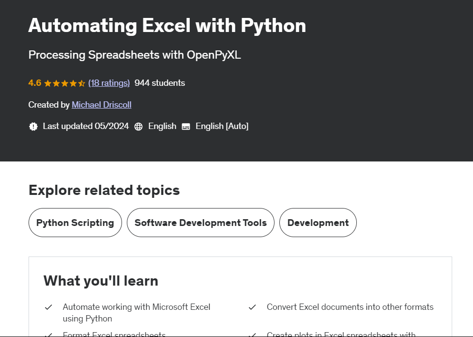Screen dimensions: 473x337
Task: Click text Automate working with Microsoft Excel using Python
Action: pos(137,313)
